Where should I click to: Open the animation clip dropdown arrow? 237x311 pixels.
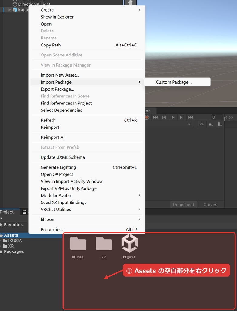[x=189, y=124]
